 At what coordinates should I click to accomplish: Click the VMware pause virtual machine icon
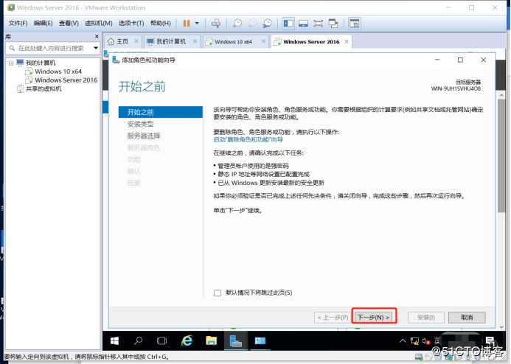[187, 24]
